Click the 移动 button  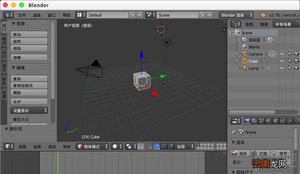pos(29,34)
